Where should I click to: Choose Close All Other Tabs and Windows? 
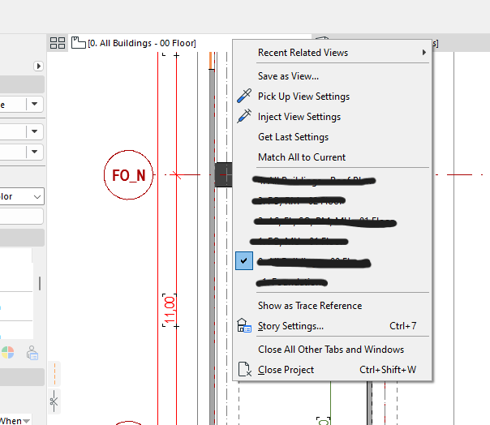[x=331, y=350]
